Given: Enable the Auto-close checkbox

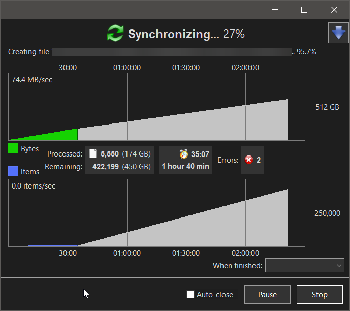Looking at the screenshot, I should click(x=190, y=294).
